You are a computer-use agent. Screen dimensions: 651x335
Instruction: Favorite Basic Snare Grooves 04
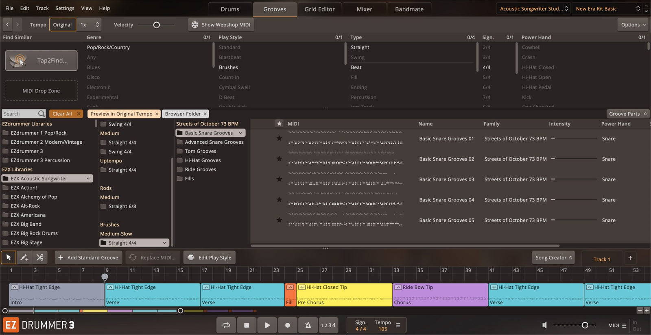279,199
